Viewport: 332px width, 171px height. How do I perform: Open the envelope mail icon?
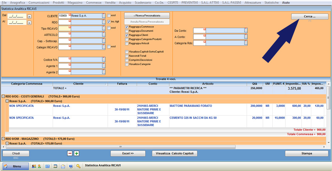(63, 166)
